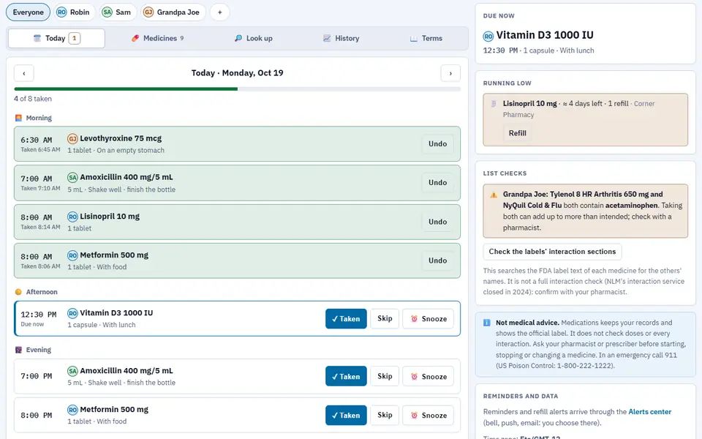Undo the taken 7:00 AM Amoxicillin dose

tap(437, 183)
